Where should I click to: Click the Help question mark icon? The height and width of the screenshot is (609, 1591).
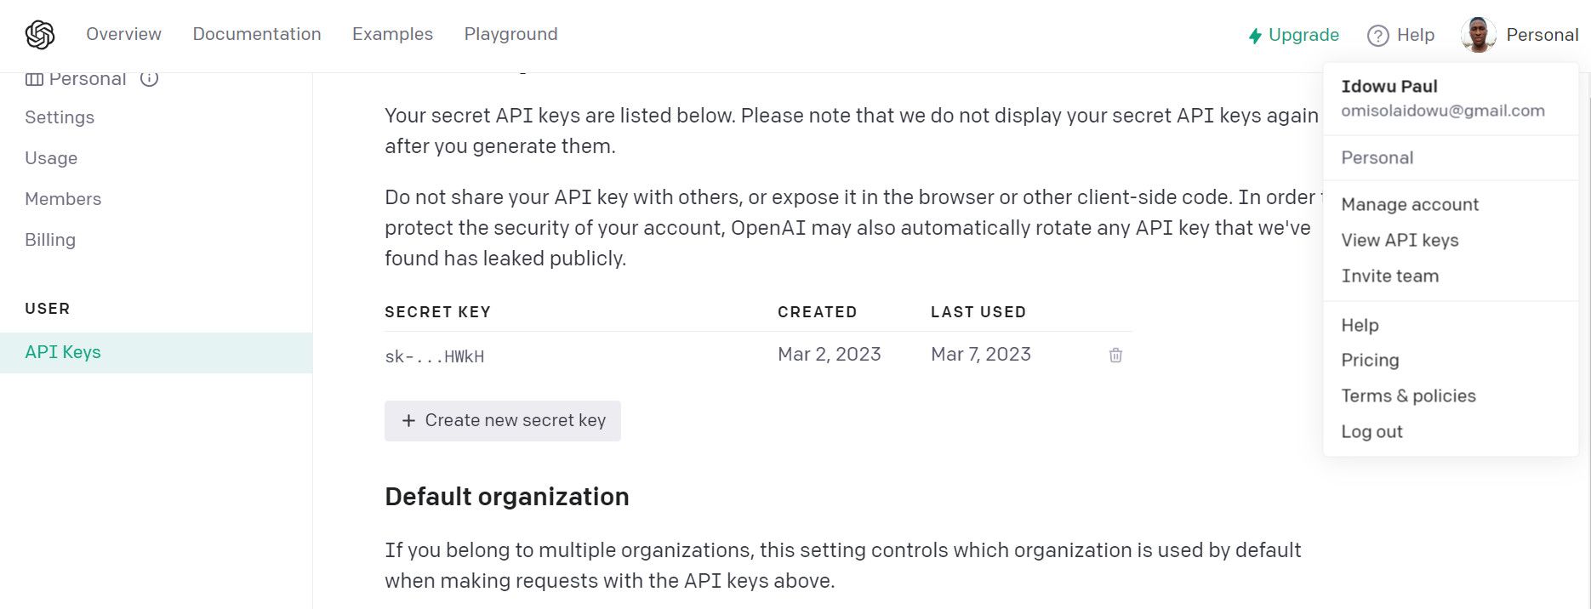pyautogui.click(x=1377, y=36)
